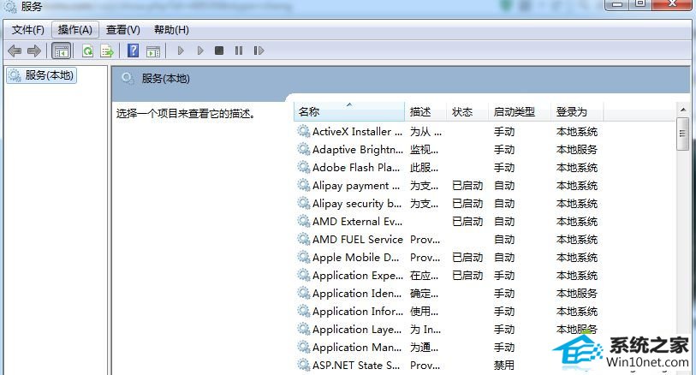Open the 帮助(H) menu
Screen dimensions: 696x375
171,30
